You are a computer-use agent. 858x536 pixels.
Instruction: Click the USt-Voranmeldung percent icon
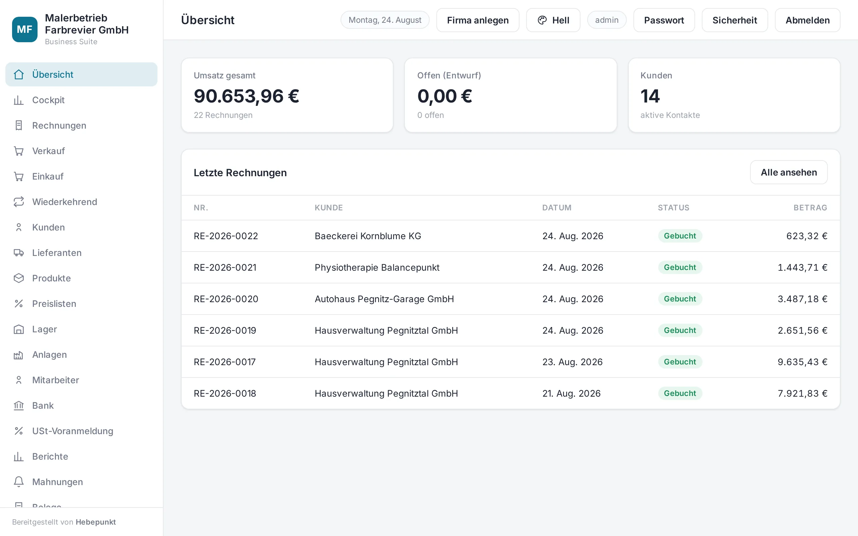(19, 431)
